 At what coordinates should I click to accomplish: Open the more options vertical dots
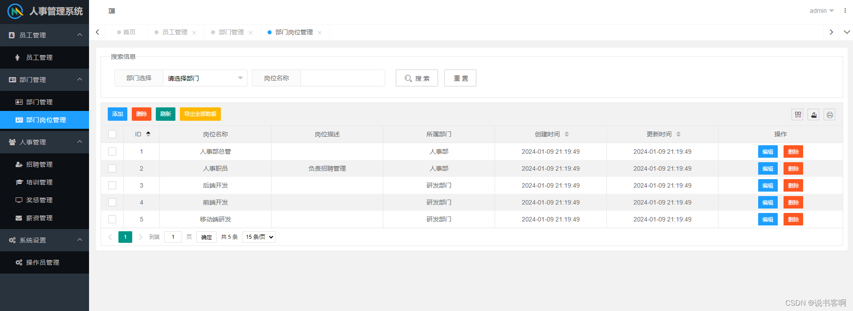845,11
